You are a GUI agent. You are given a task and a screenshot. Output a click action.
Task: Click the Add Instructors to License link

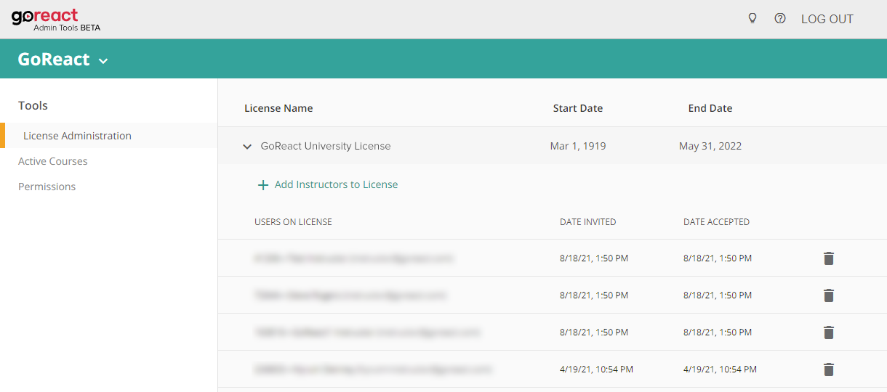[336, 184]
